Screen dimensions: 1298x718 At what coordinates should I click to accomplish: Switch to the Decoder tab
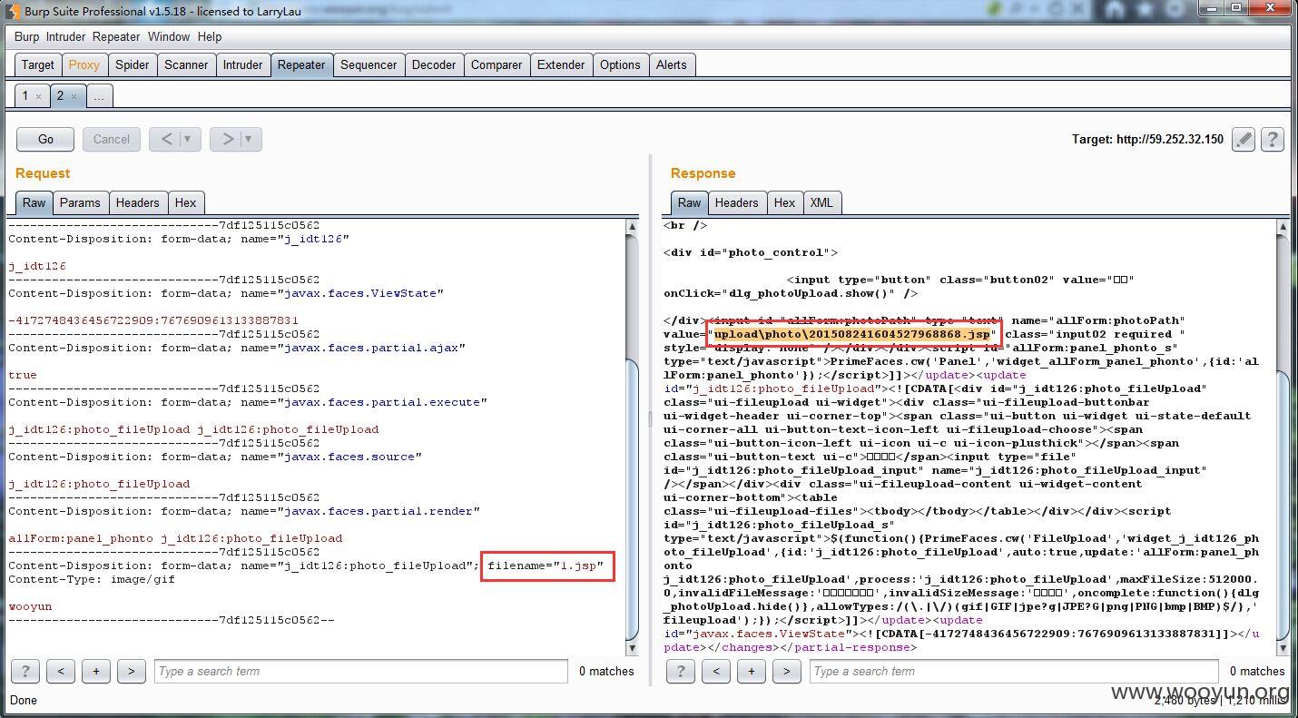click(434, 64)
